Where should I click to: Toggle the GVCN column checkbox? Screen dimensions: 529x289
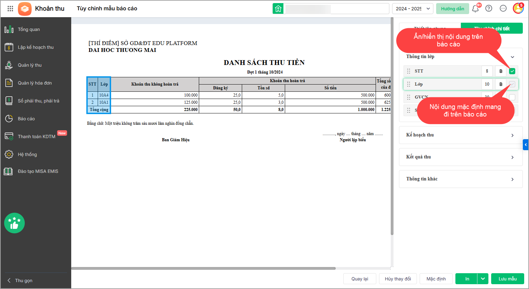coord(512,97)
